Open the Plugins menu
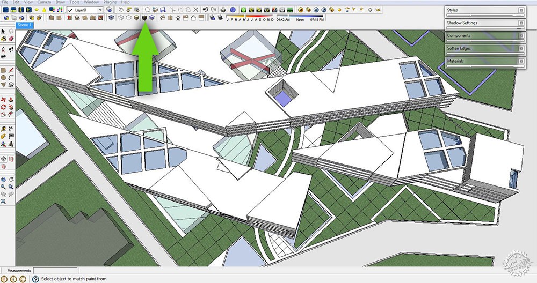This screenshot has width=537, height=283. click(110, 2)
